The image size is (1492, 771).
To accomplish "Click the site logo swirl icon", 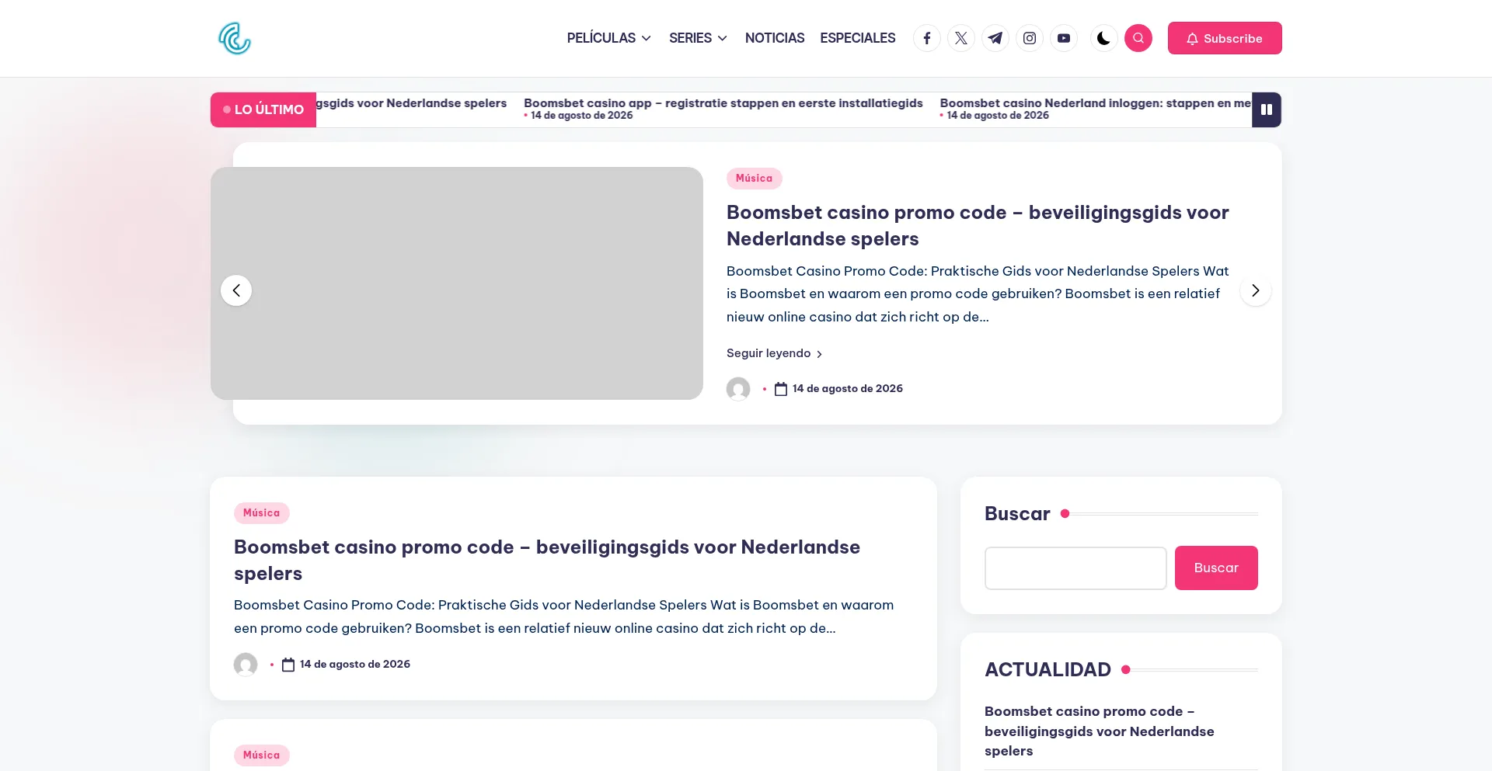I will (x=234, y=38).
